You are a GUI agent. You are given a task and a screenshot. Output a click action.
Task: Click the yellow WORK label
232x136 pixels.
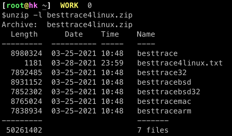click(69, 6)
